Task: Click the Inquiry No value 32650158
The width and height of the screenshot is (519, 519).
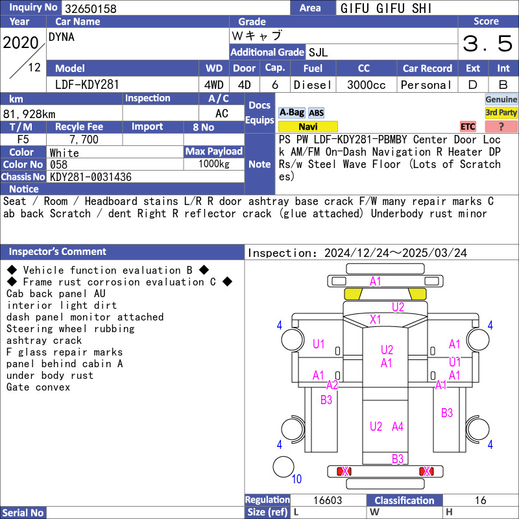Action: tap(90, 8)
